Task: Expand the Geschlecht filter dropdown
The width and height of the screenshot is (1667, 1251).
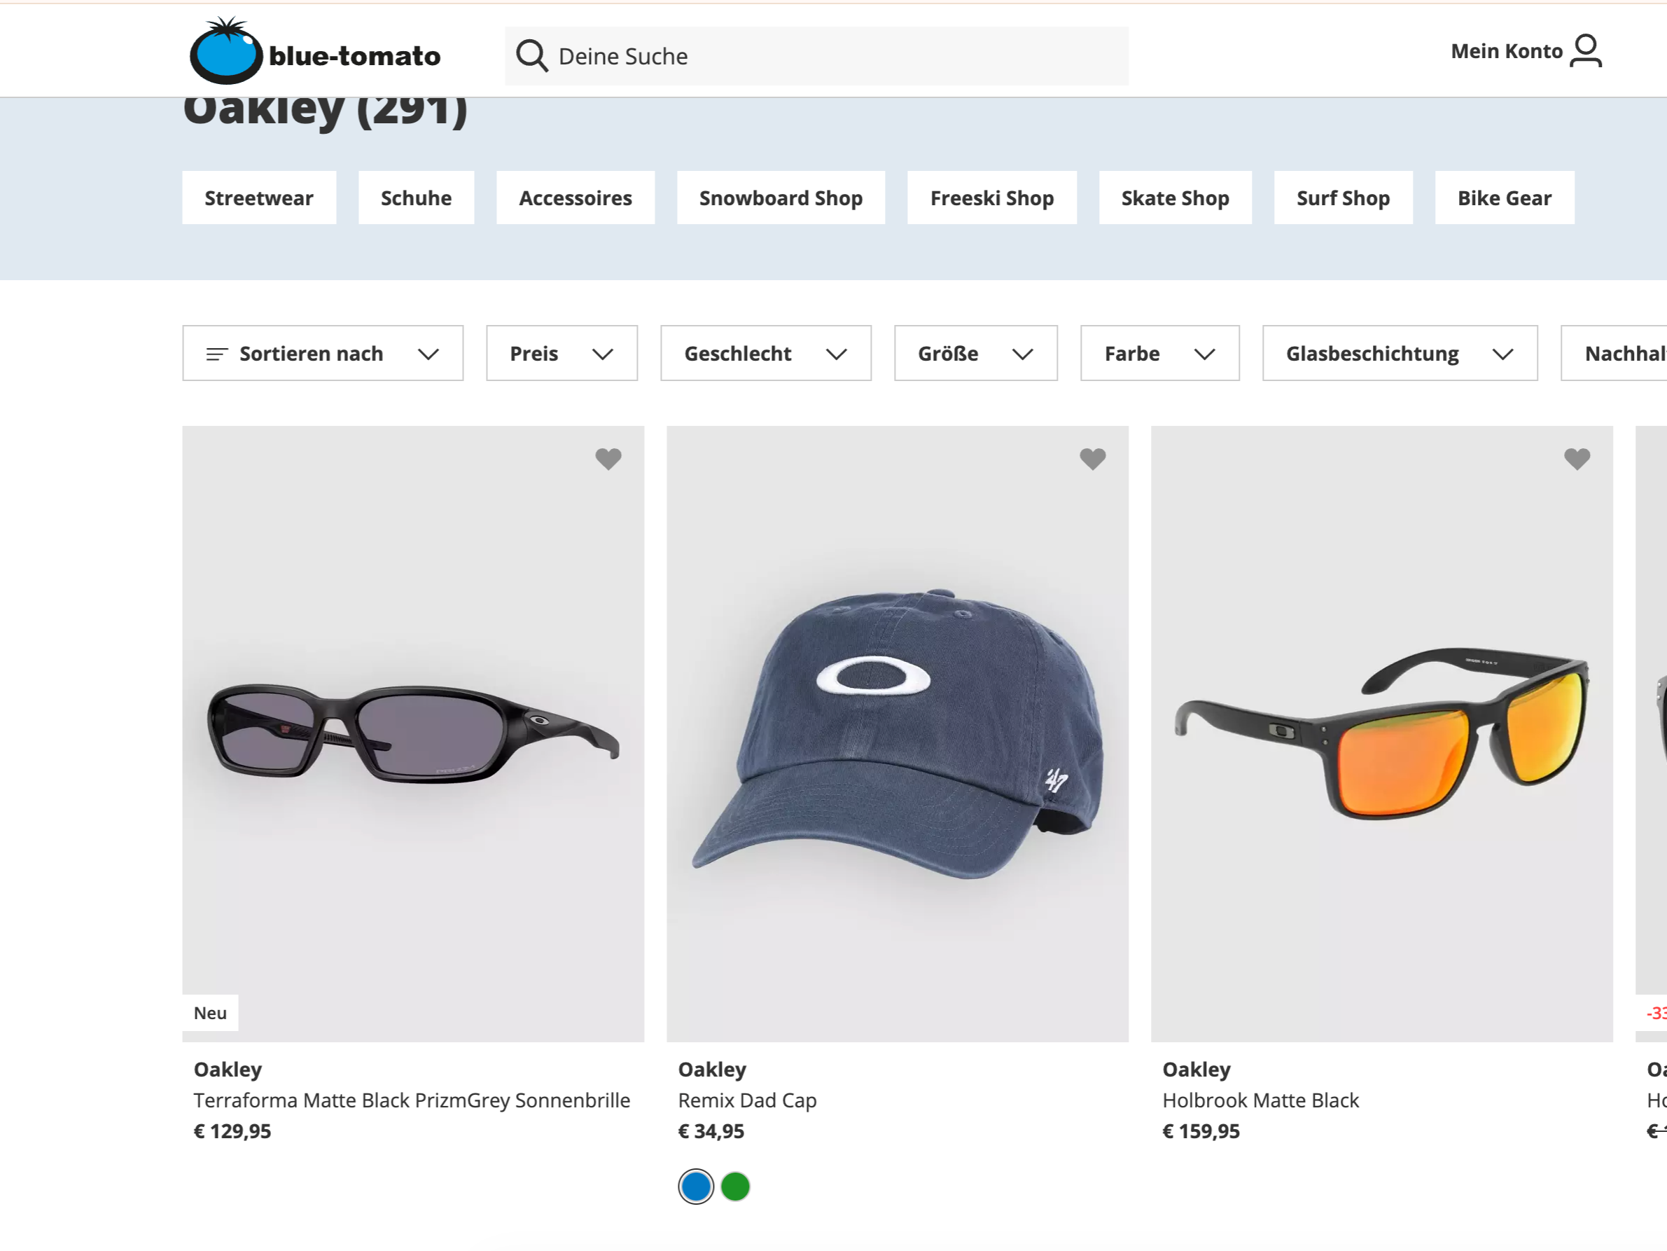Action: tap(766, 354)
